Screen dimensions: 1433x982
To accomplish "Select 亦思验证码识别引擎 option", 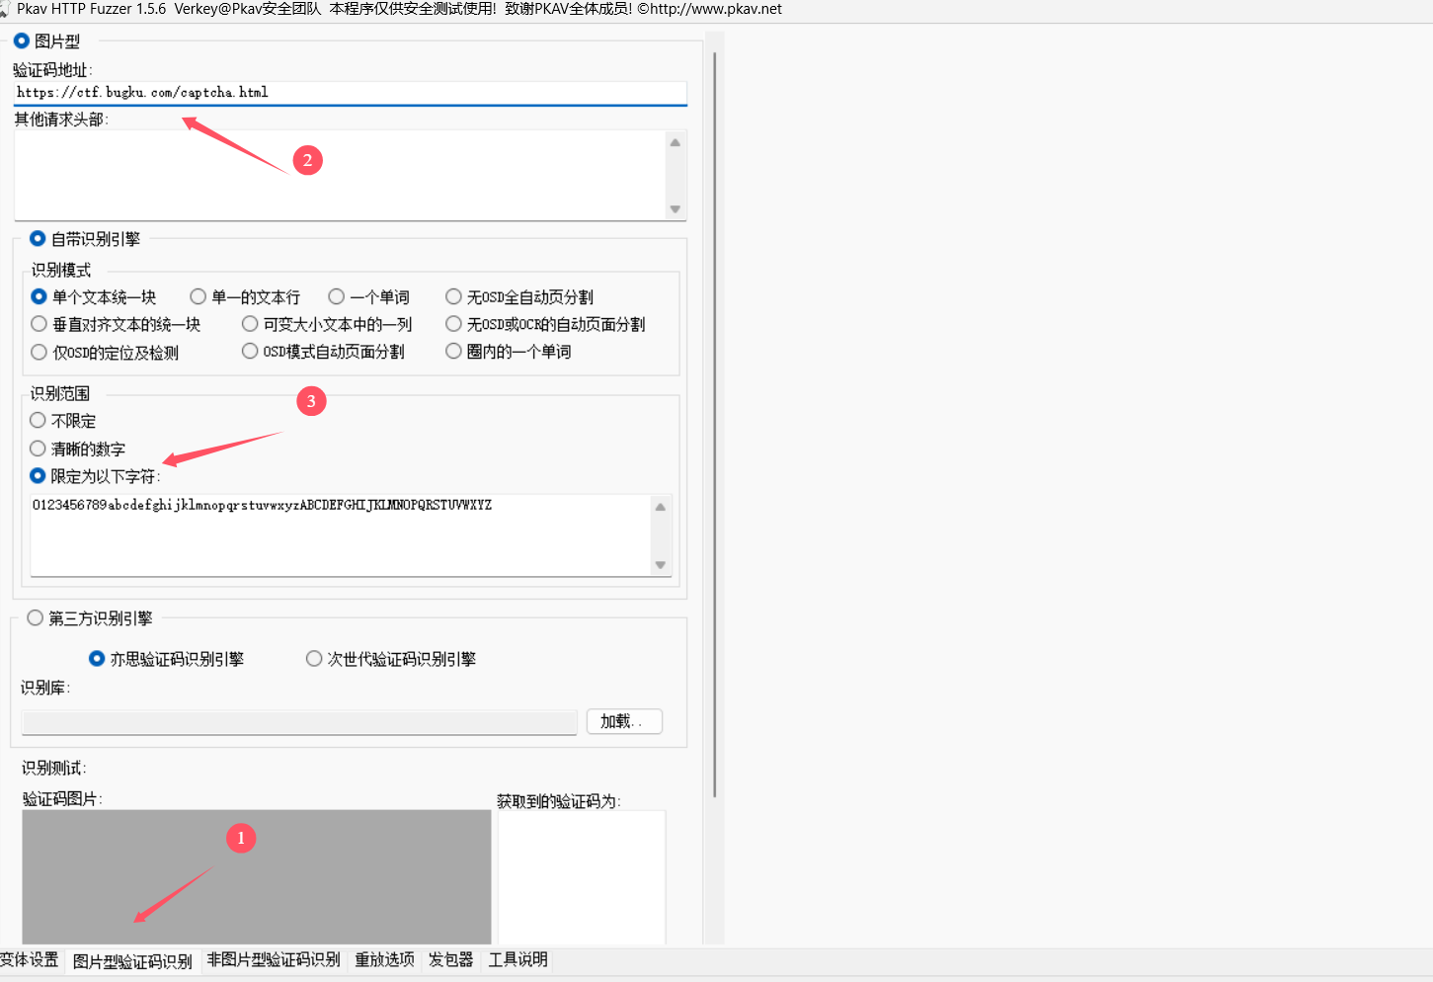I will coord(97,659).
